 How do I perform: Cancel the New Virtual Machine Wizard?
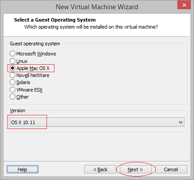[171, 169]
